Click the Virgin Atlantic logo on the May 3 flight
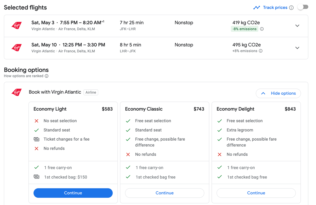 (x=17, y=25)
